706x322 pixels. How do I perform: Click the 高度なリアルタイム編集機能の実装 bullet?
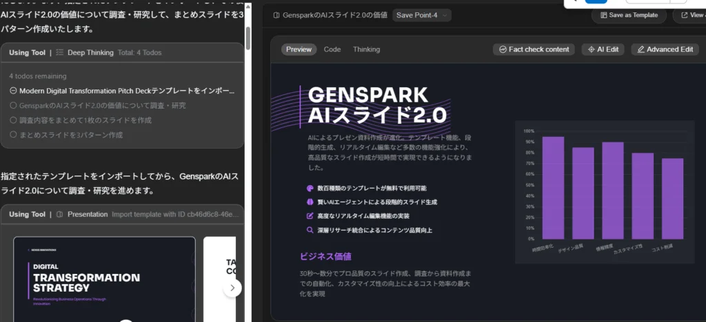tap(363, 216)
